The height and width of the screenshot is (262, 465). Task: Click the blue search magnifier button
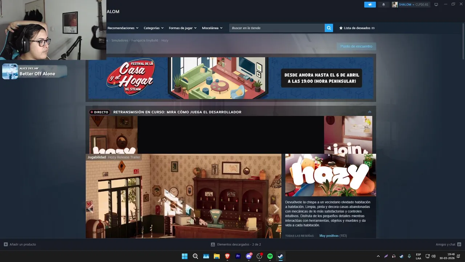[x=329, y=28]
